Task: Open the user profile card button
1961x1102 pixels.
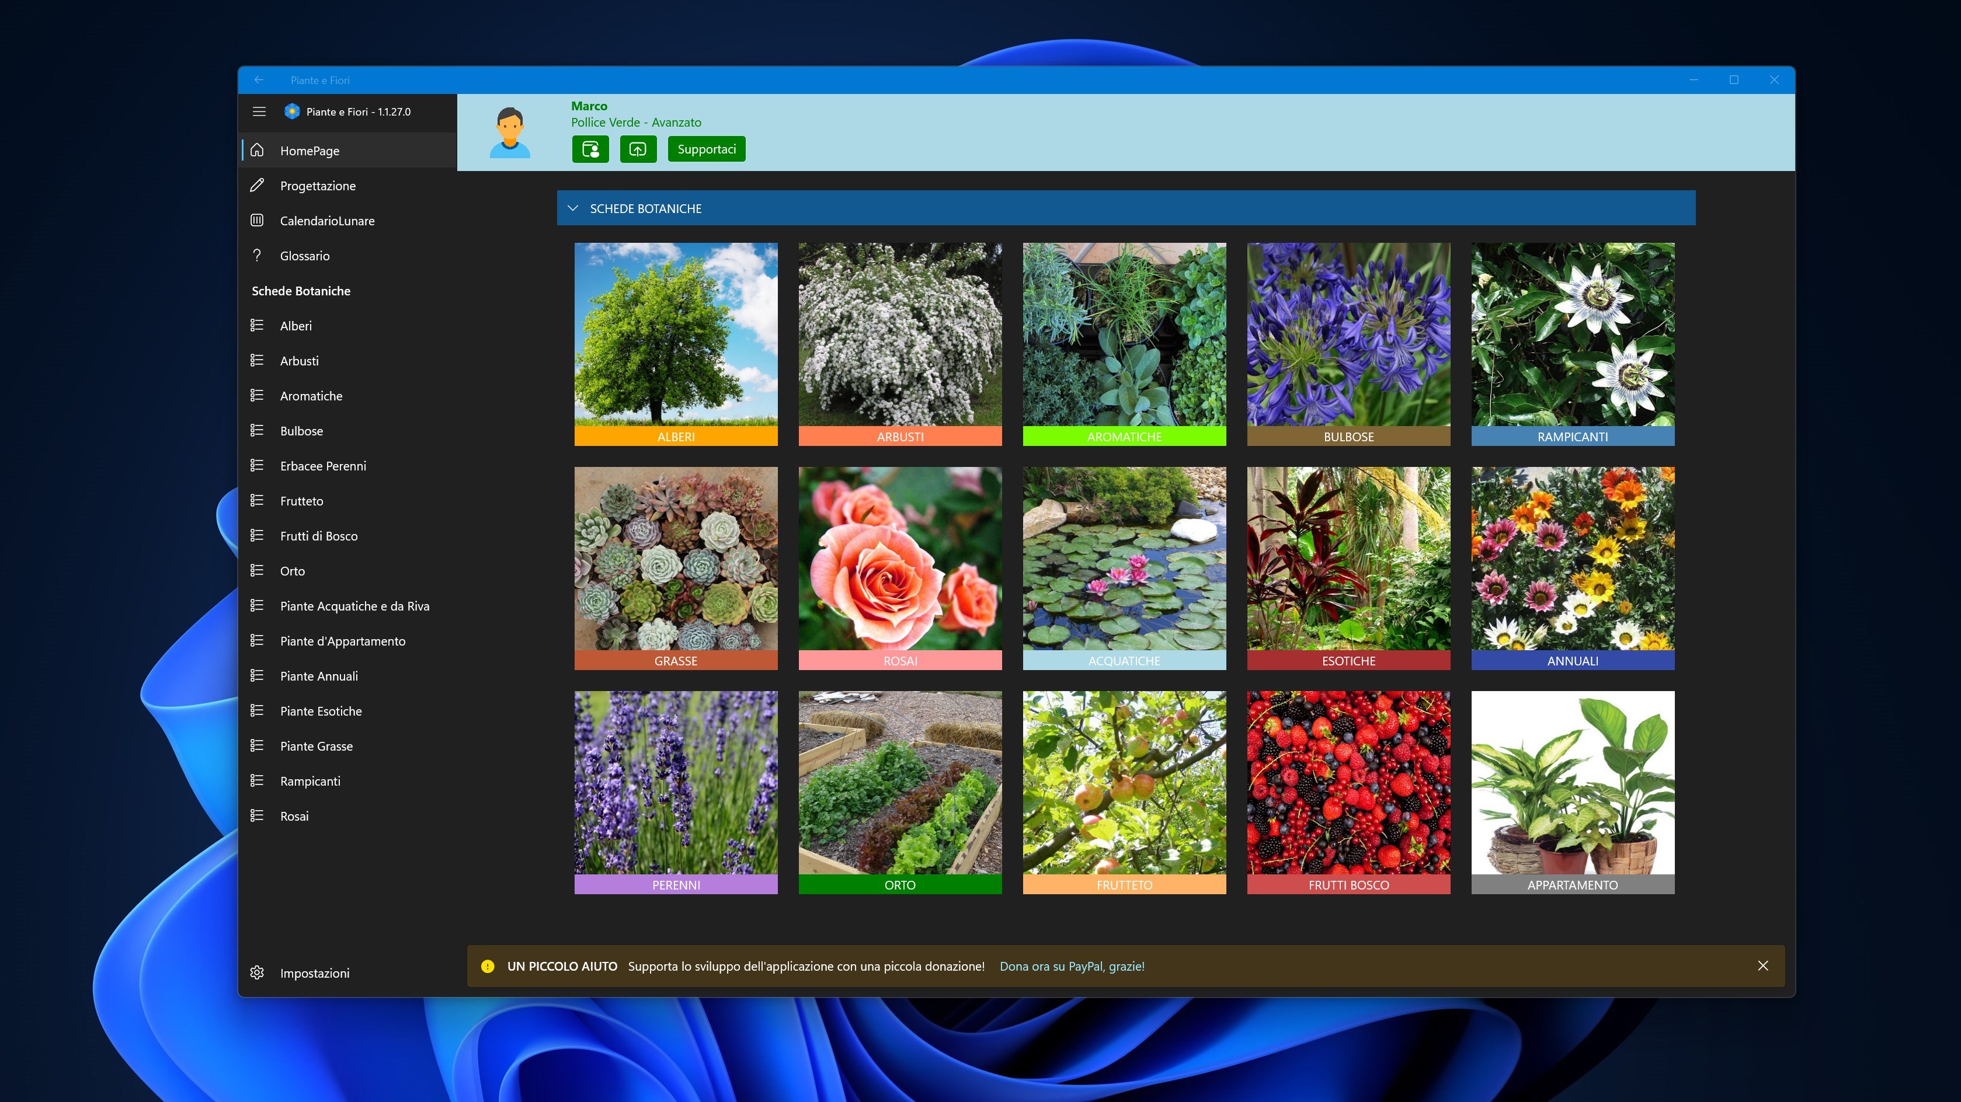Action: click(590, 149)
